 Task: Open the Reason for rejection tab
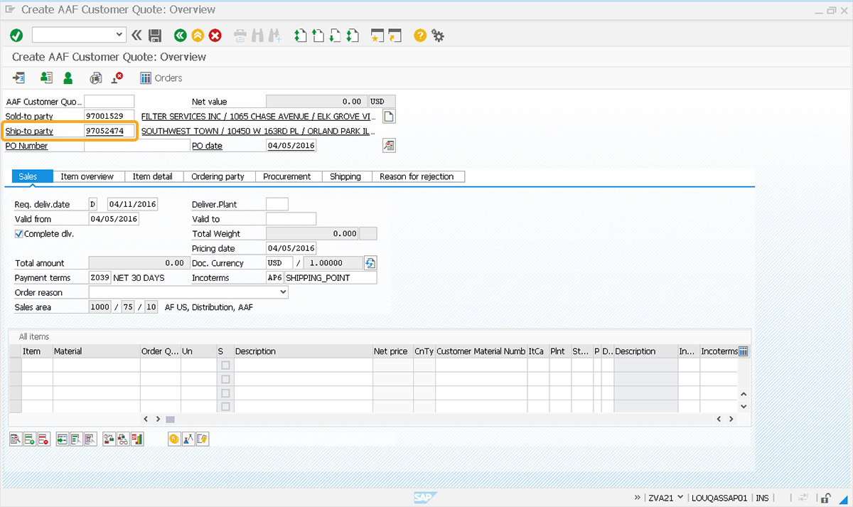pos(417,176)
